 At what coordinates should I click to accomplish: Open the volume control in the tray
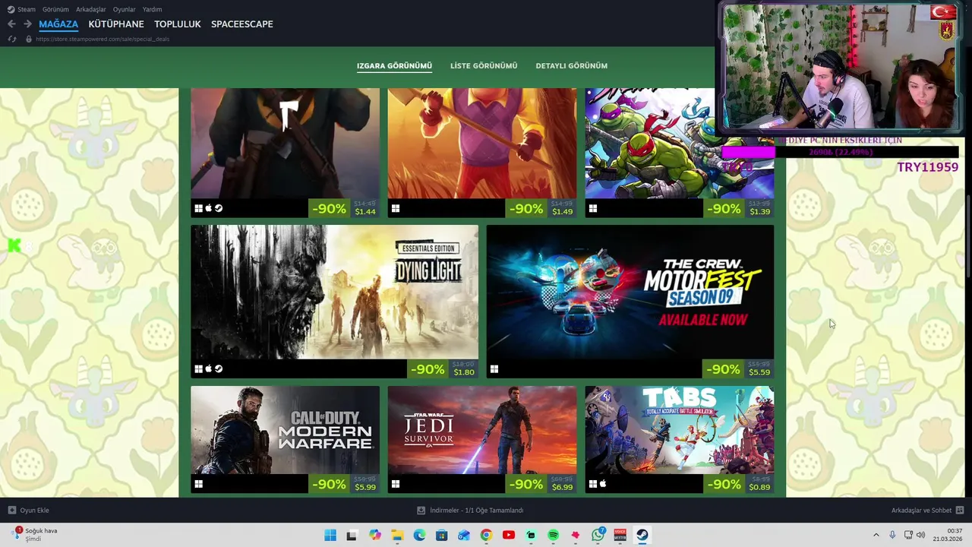[921, 536]
